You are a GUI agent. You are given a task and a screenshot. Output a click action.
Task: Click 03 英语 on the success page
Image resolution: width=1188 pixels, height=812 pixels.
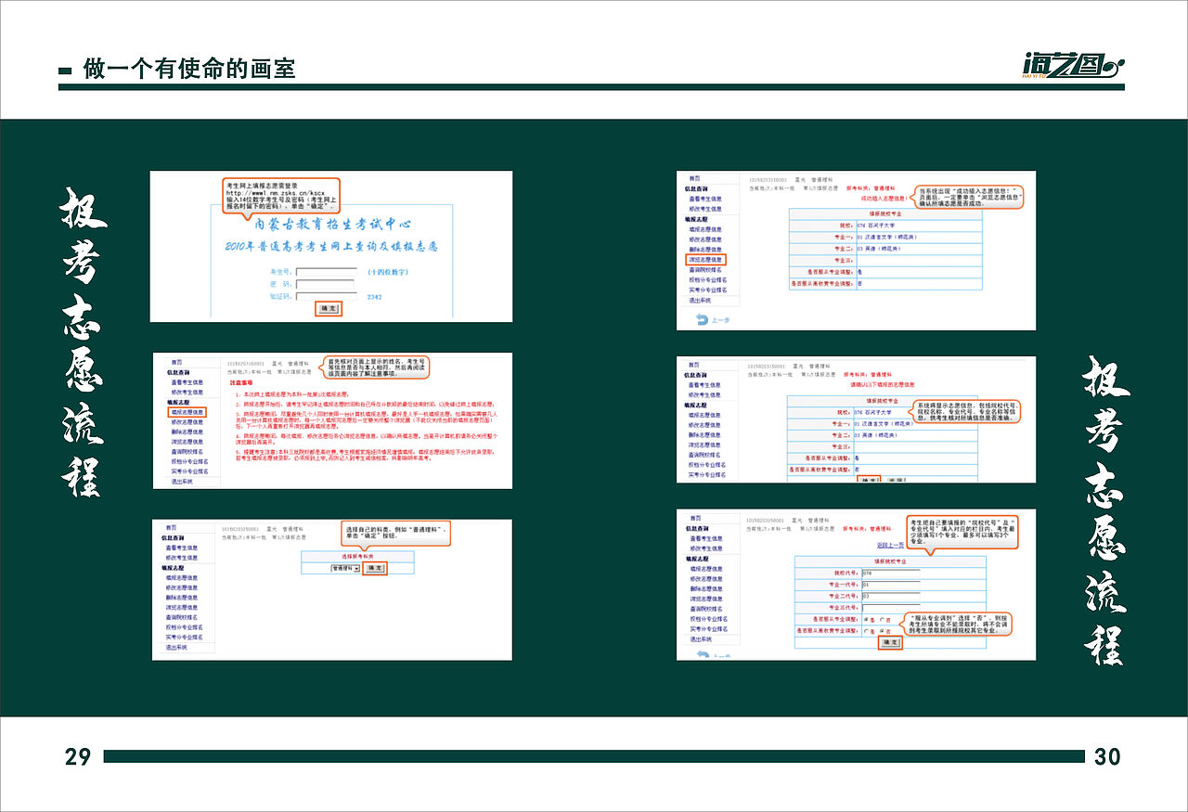(x=879, y=249)
